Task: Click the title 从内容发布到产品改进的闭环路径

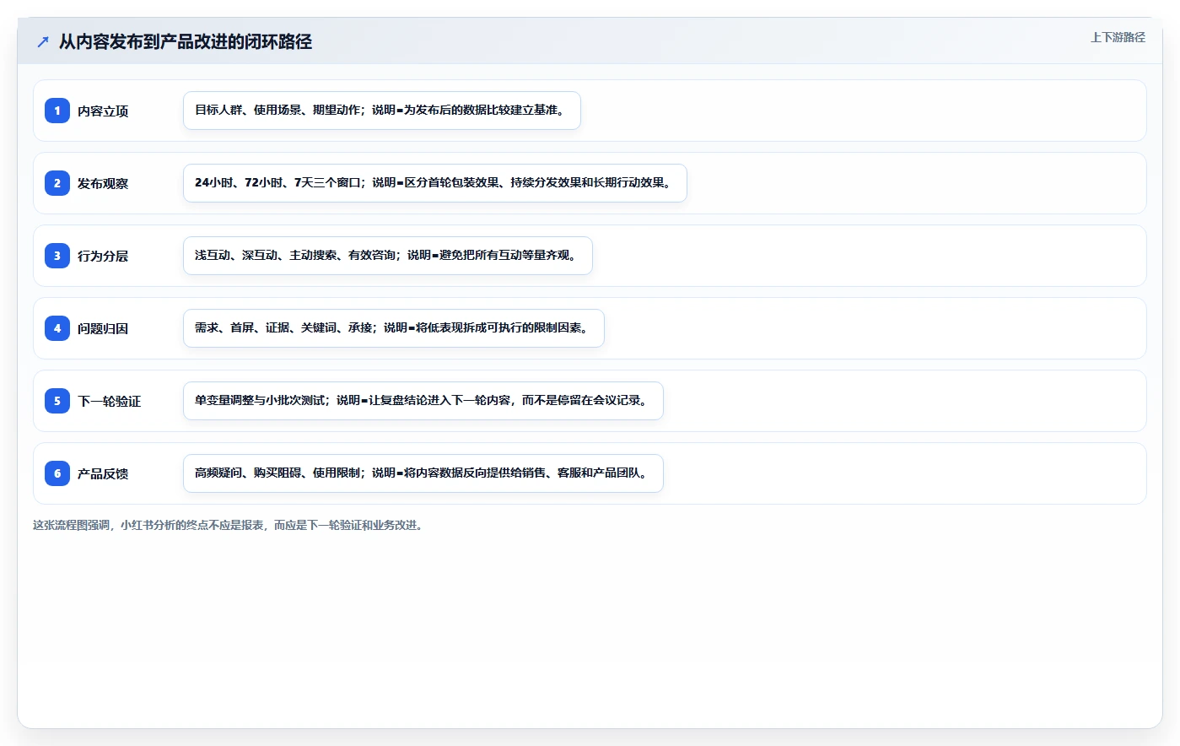Action: coord(186,41)
